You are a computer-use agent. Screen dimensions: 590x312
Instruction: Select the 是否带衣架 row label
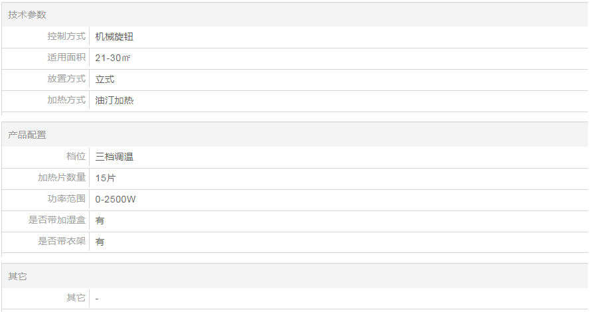62,242
